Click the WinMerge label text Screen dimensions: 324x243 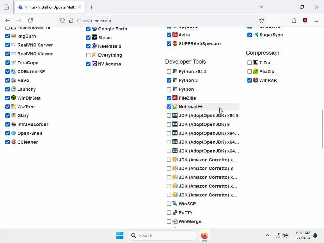click(190, 221)
